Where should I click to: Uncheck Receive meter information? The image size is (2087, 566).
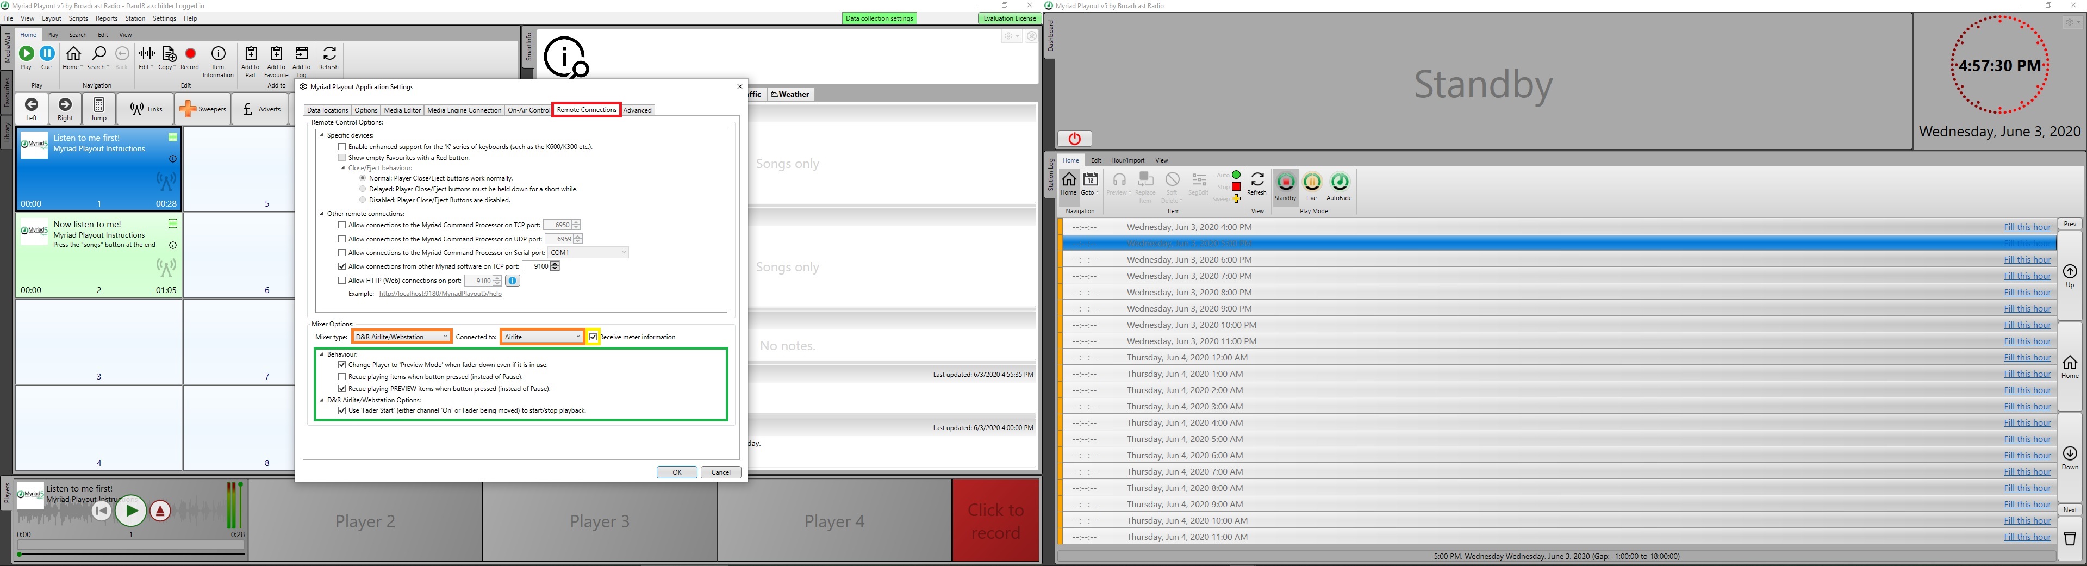pyautogui.click(x=593, y=337)
